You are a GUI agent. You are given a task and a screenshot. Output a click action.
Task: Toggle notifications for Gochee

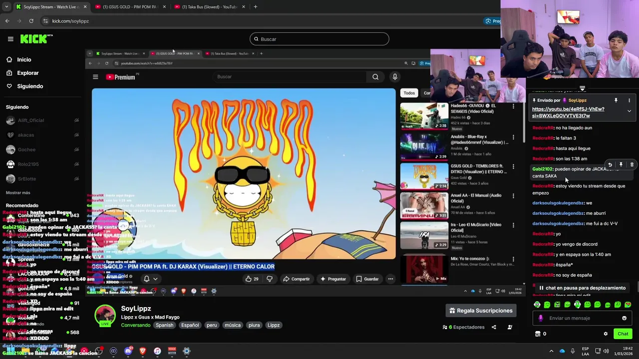click(x=76, y=150)
